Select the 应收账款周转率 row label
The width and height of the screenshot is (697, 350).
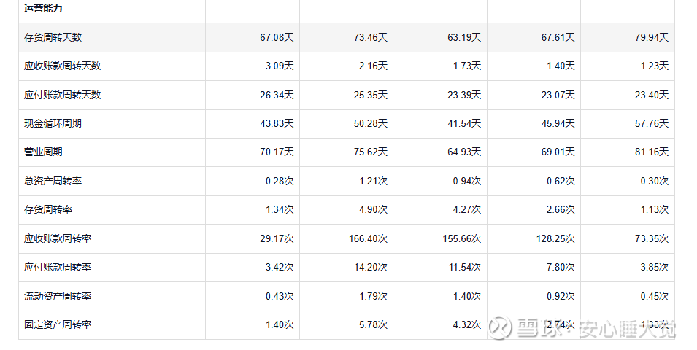tap(58, 239)
